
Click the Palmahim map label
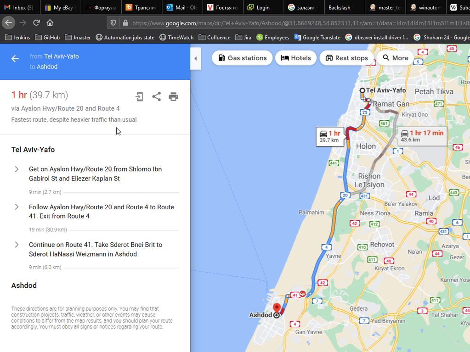[311, 212]
